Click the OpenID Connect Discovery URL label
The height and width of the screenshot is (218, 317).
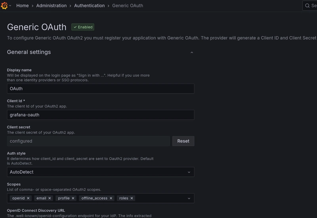(36, 210)
